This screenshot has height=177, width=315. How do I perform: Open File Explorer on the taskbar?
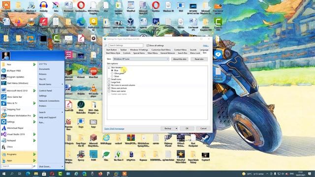(36, 174)
